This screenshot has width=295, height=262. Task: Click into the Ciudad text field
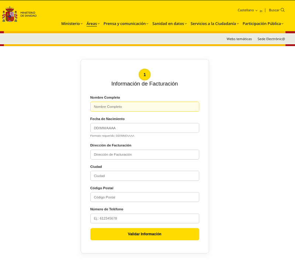145,176
